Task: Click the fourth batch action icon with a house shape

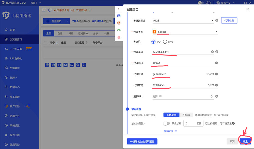Action: coord(66,65)
